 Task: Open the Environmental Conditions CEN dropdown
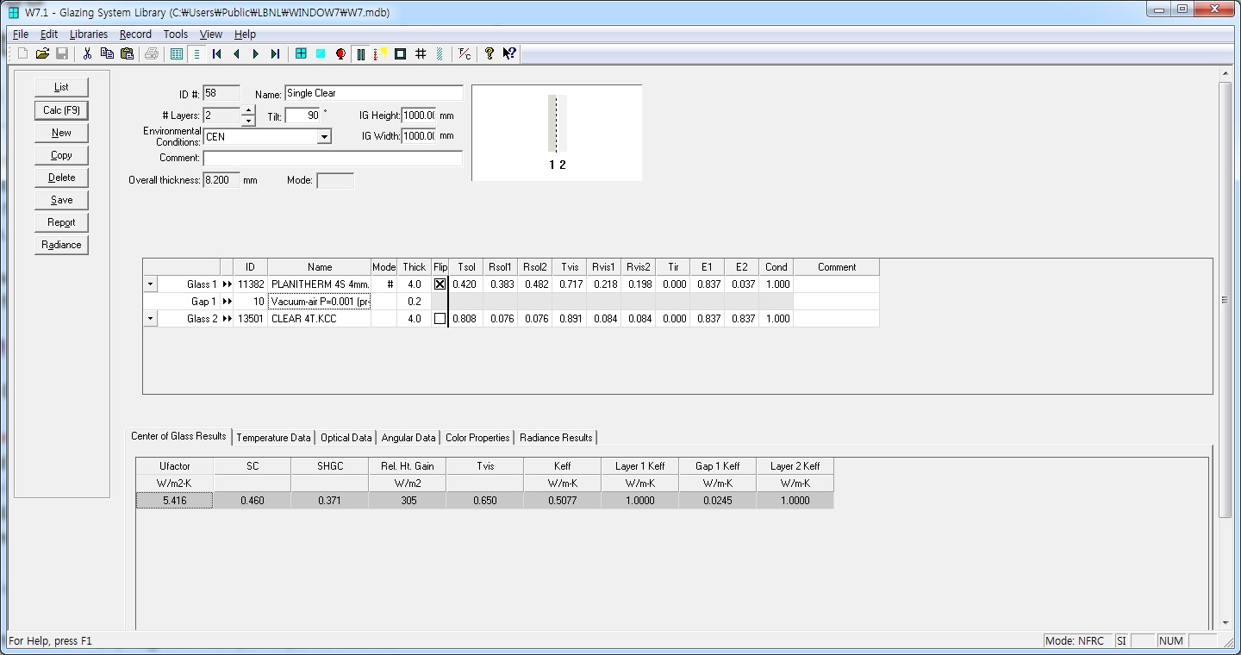coord(324,137)
